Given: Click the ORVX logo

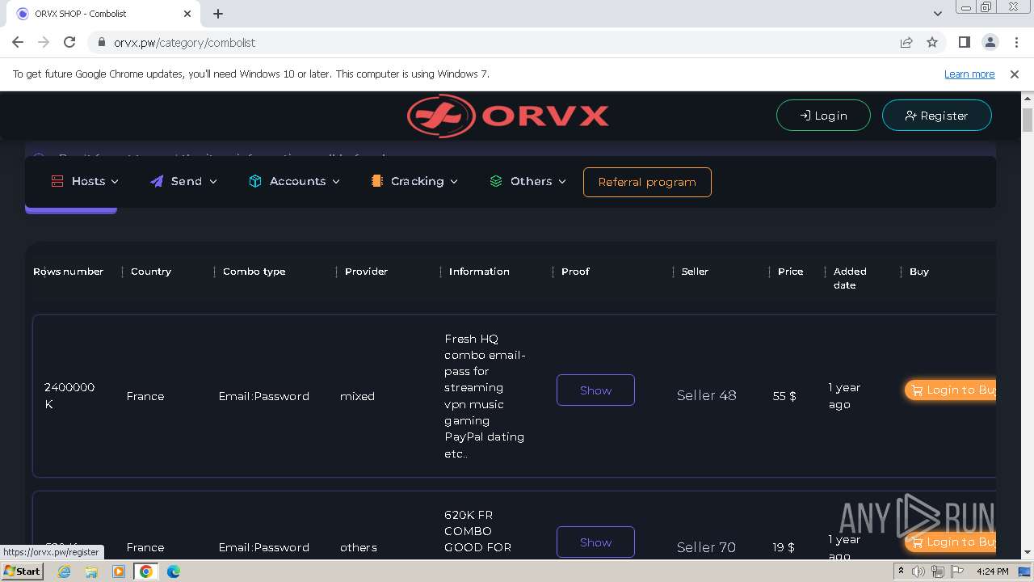Looking at the screenshot, I should [x=507, y=116].
